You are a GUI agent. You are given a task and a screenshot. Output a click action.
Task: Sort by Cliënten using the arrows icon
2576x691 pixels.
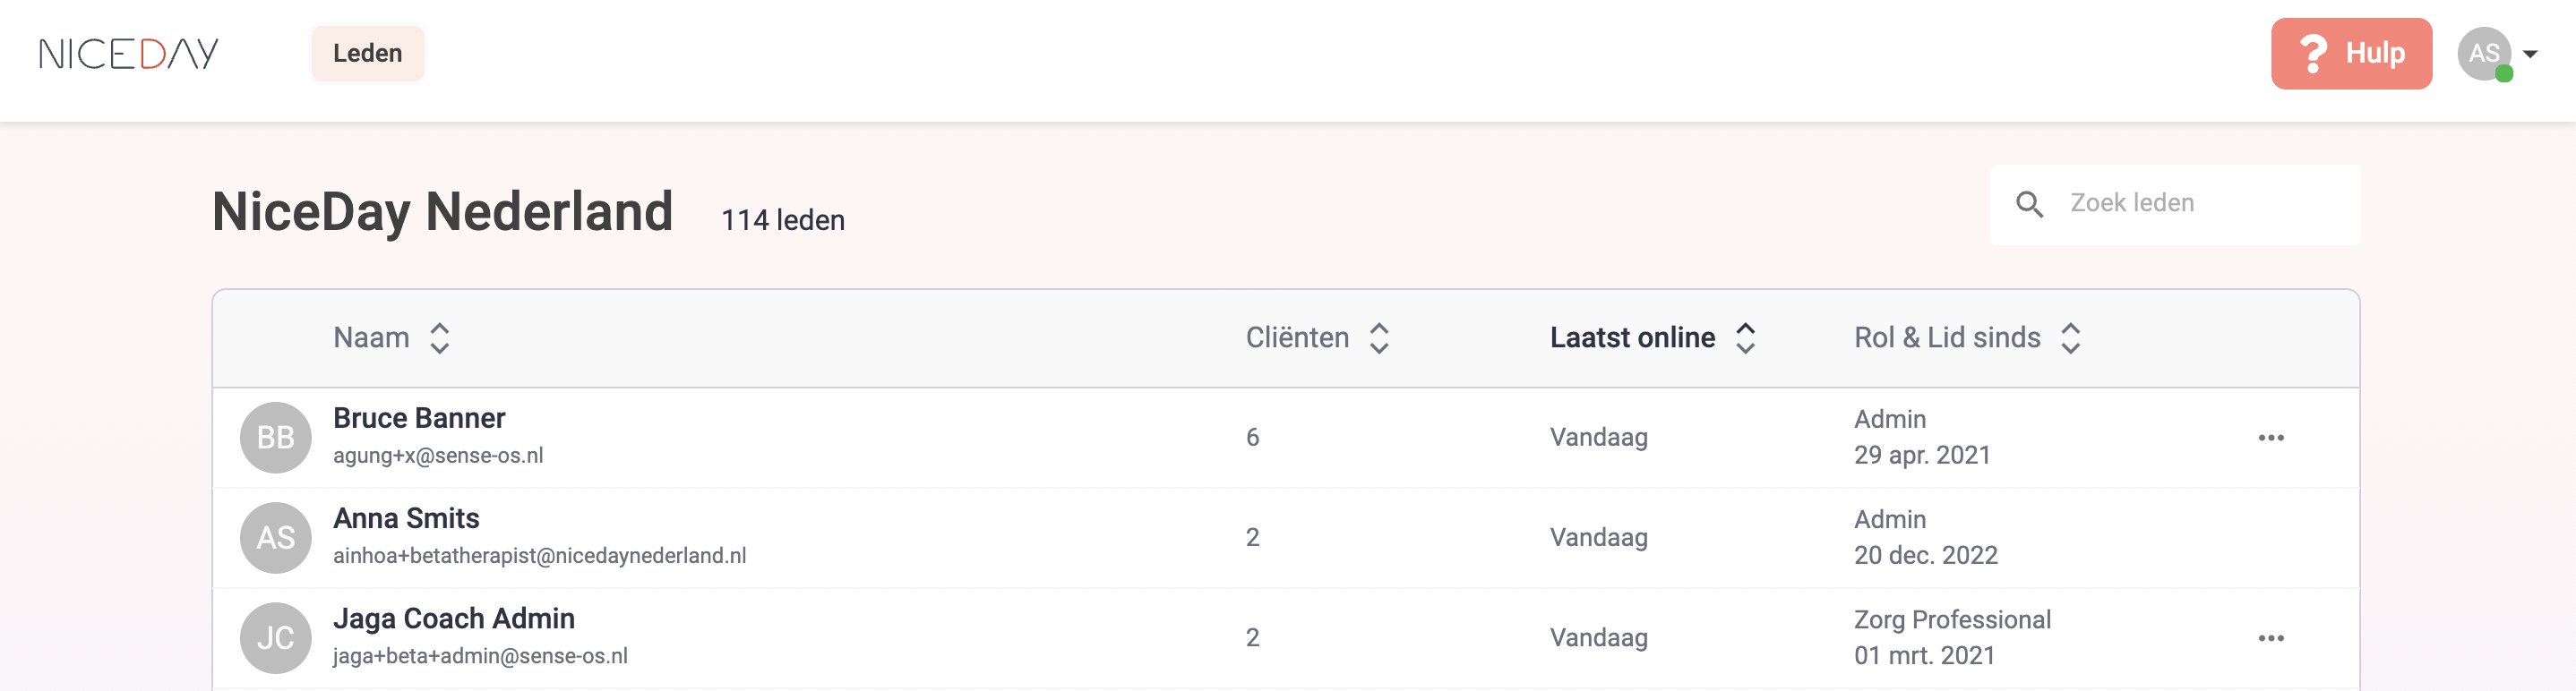click(1379, 338)
